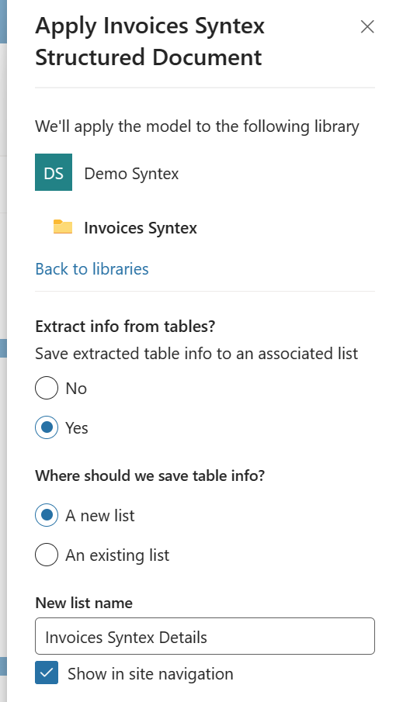This screenshot has height=702, width=403.
Task: Click the New list name field label
Action: click(x=84, y=603)
